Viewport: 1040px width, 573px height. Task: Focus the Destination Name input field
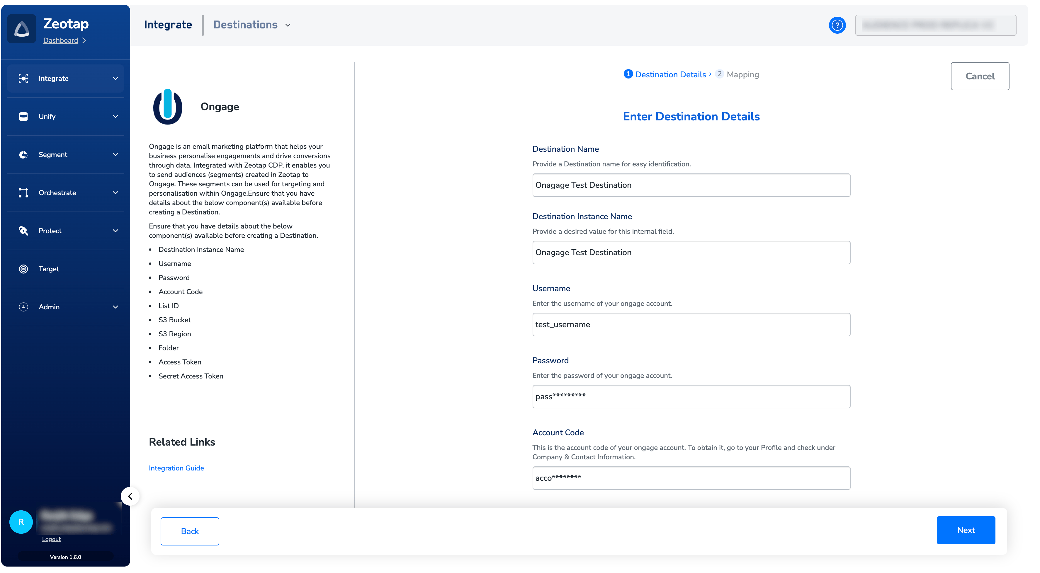pos(691,185)
